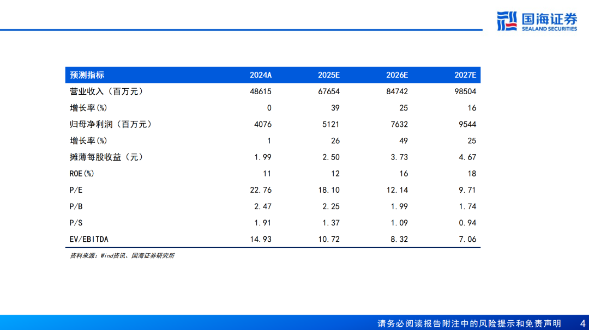The width and height of the screenshot is (589, 330).
Task: Click net profit value 7632
Action: click(x=399, y=124)
